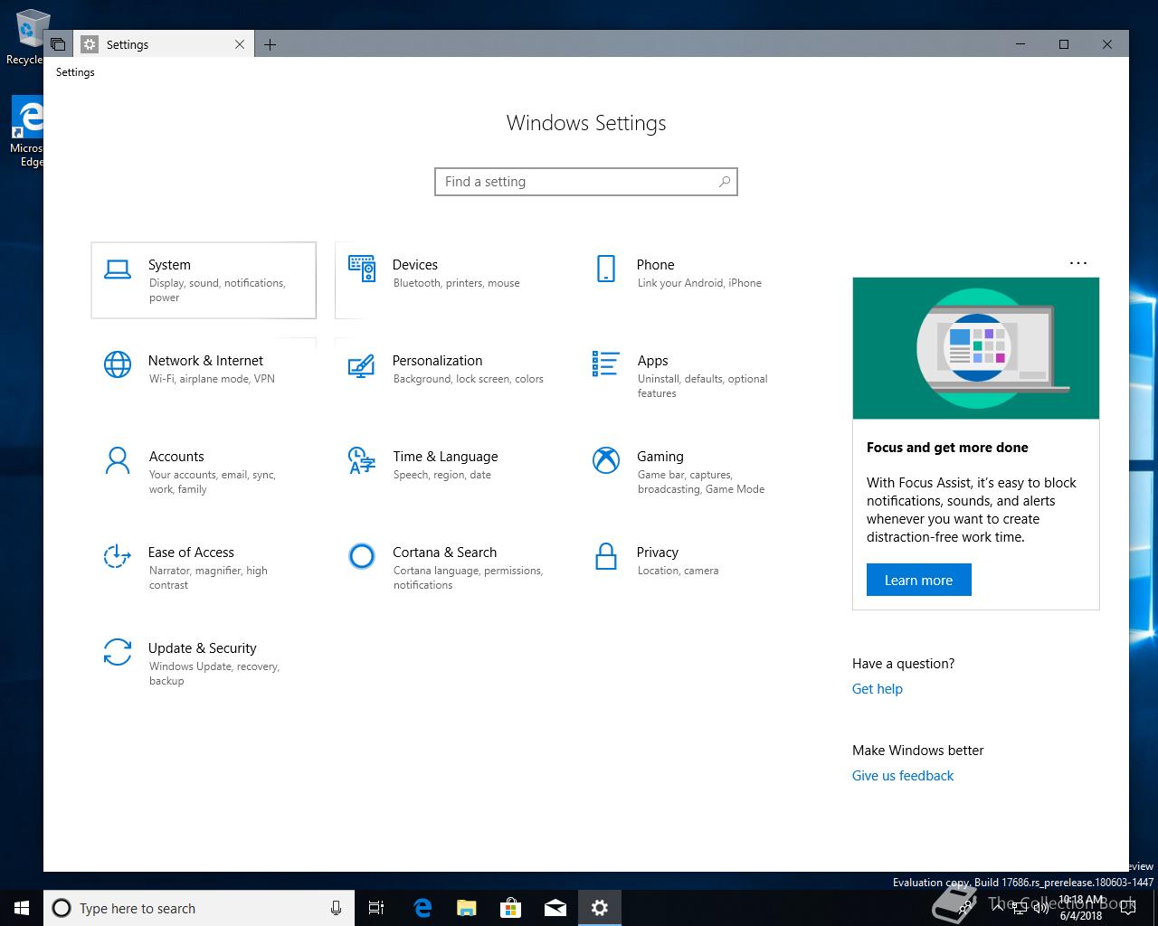Click the Phone category title

coord(656,265)
